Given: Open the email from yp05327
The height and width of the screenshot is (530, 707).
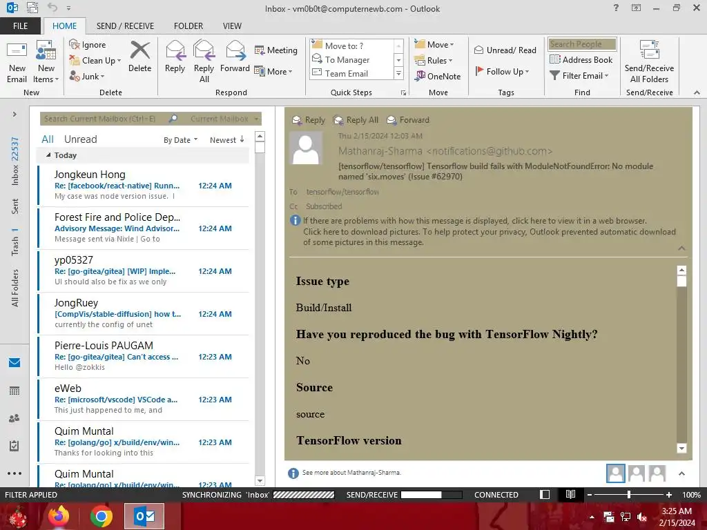Looking at the screenshot, I should point(144,271).
